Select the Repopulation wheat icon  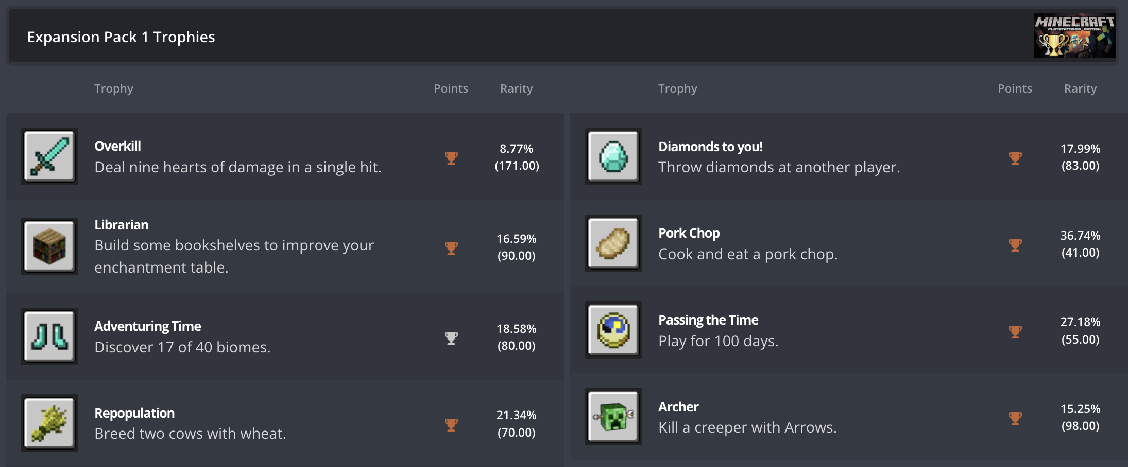point(49,423)
